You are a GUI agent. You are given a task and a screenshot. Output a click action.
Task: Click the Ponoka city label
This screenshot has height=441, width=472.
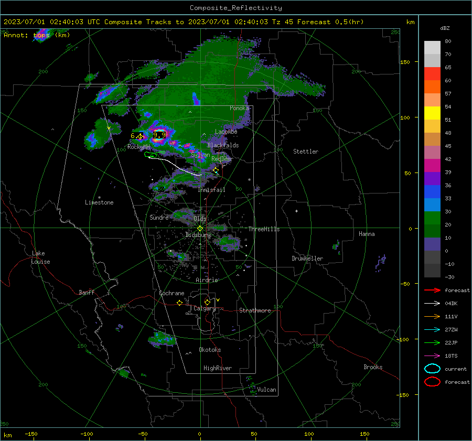[x=239, y=108]
